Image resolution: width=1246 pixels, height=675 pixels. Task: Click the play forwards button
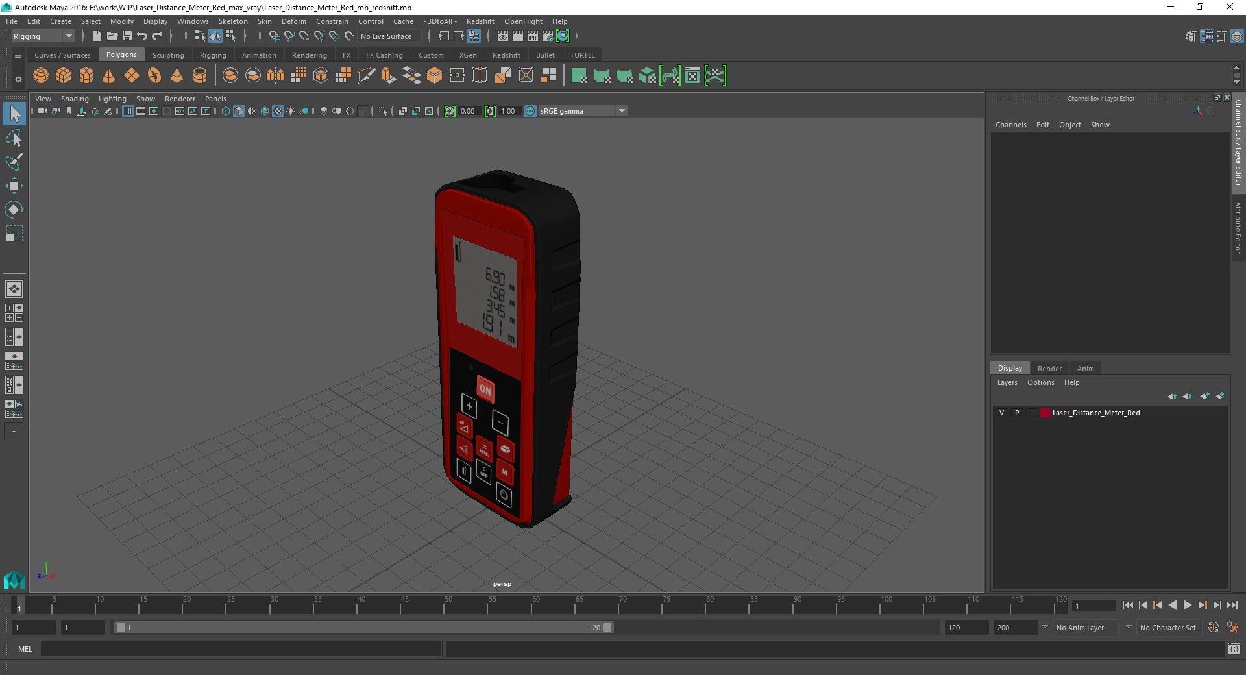coord(1188,605)
